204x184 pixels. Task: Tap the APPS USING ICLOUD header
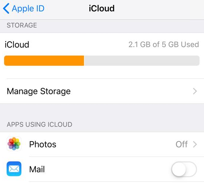[40, 125]
